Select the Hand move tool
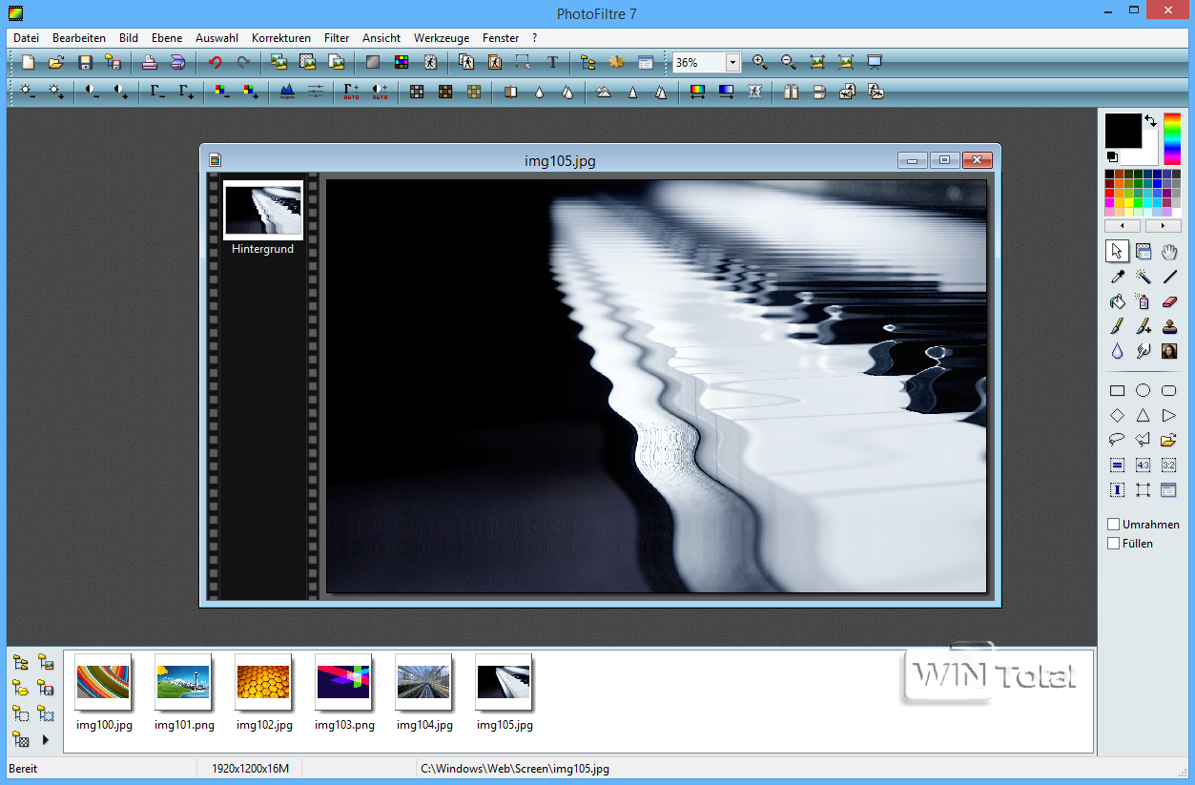Viewport: 1195px width, 785px height. click(x=1169, y=251)
